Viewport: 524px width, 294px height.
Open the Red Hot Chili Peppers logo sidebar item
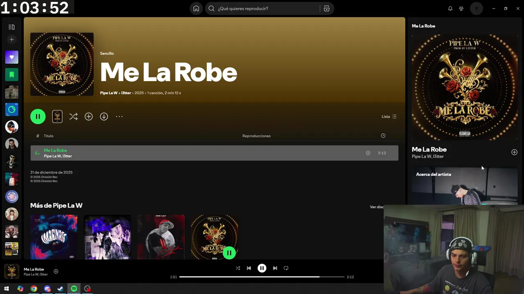[11, 196]
